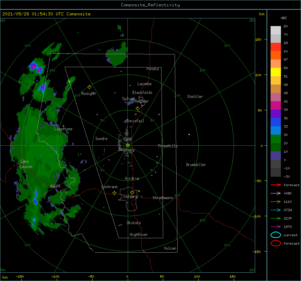Click the Drumheller city label
The height and width of the screenshot is (281, 301).
(196, 165)
